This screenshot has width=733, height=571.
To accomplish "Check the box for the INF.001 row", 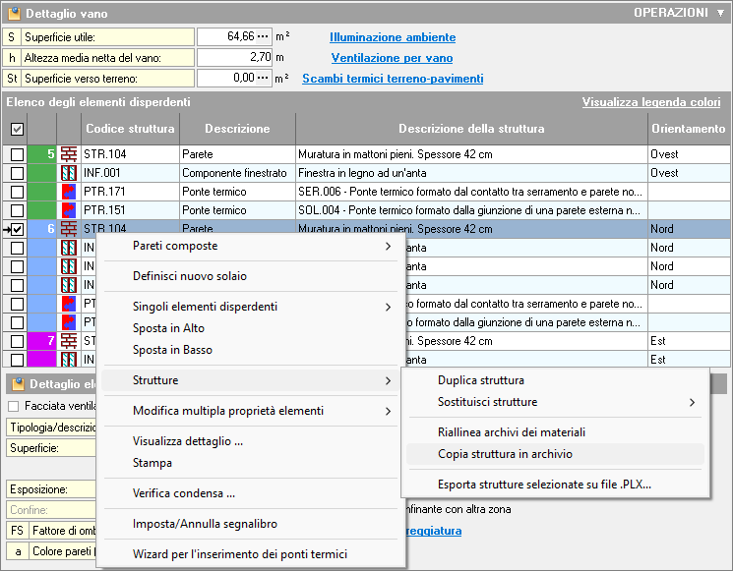I will [x=17, y=173].
